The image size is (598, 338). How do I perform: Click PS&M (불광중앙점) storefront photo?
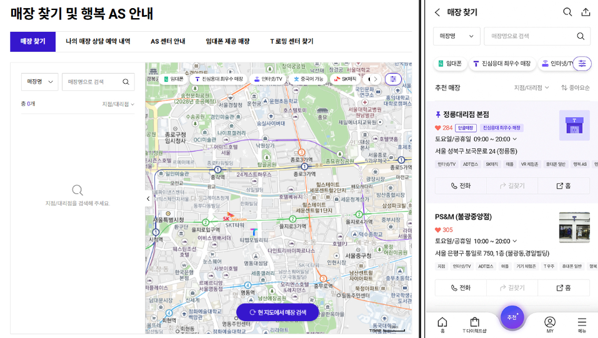tap(574, 227)
